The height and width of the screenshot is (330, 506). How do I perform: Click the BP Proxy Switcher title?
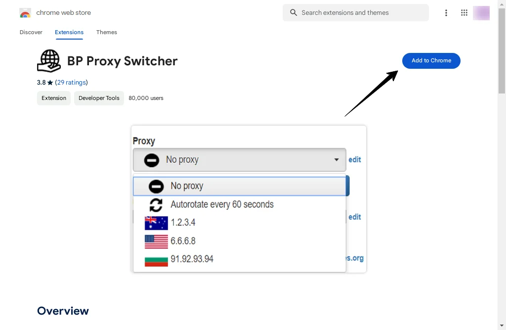123,61
